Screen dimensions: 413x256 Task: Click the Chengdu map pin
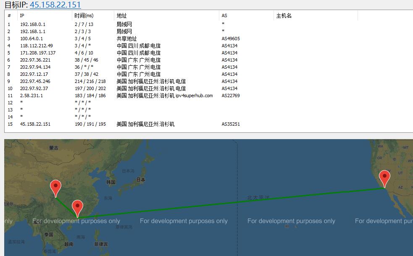pyautogui.click(x=55, y=188)
